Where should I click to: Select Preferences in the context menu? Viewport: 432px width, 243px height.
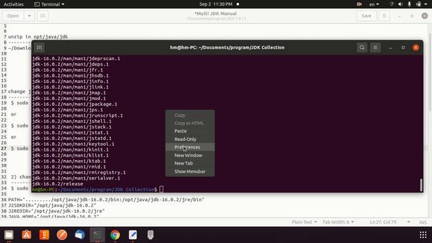[190, 147]
